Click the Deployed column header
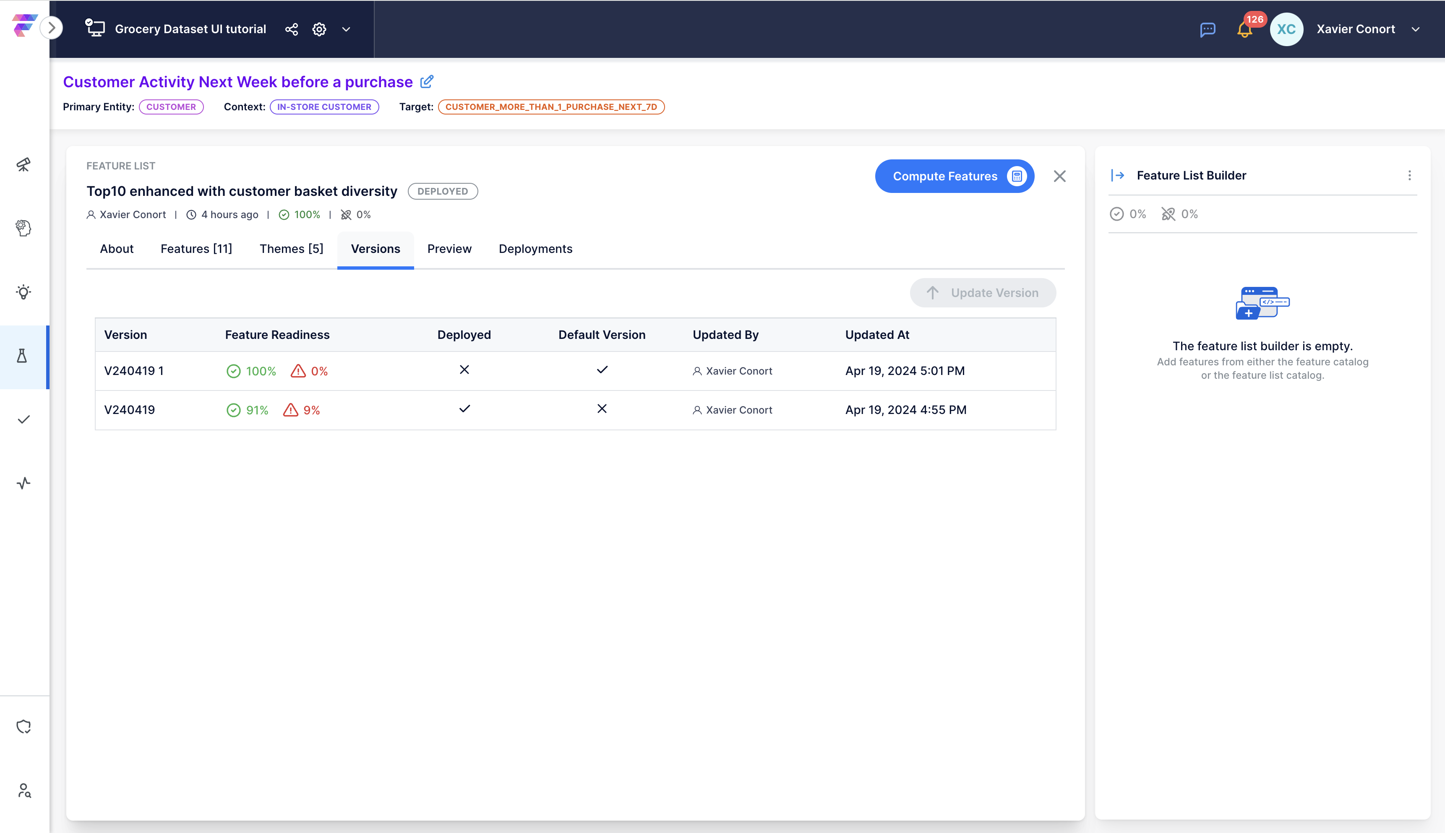The image size is (1445, 833). pyautogui.click(x=464, y=335)
